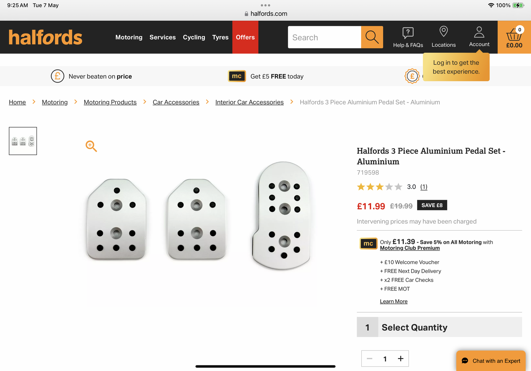The width and height of the screenshot is (531, 371).
Task: Select the pedal set thumbnail image
Action: 23,141
